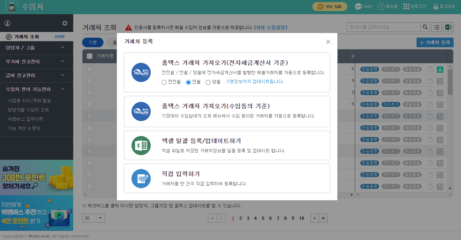
Task: Click the Hometax icon for e-tax invoice import
Action: click(141, 72)
